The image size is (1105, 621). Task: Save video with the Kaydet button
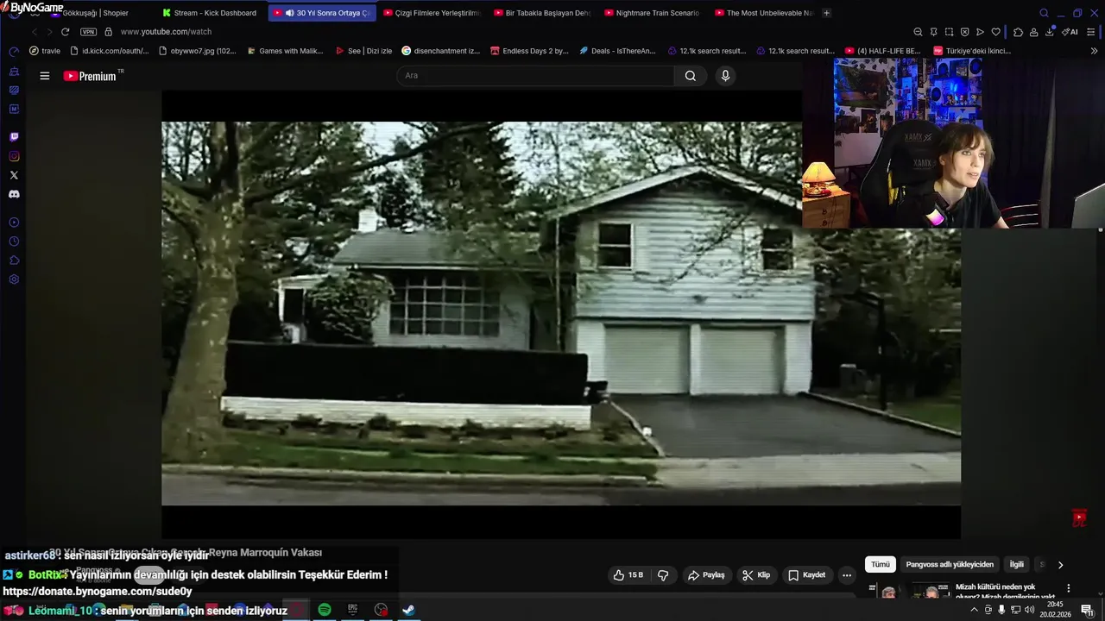(x=806, y=575)
